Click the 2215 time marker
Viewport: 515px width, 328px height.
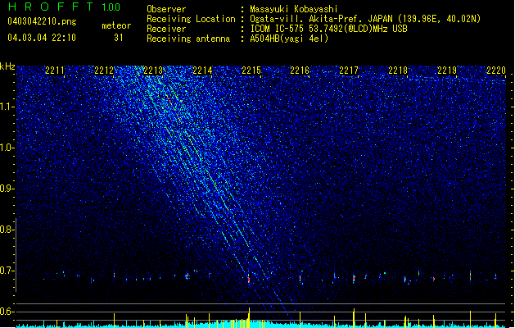[251, 71]
